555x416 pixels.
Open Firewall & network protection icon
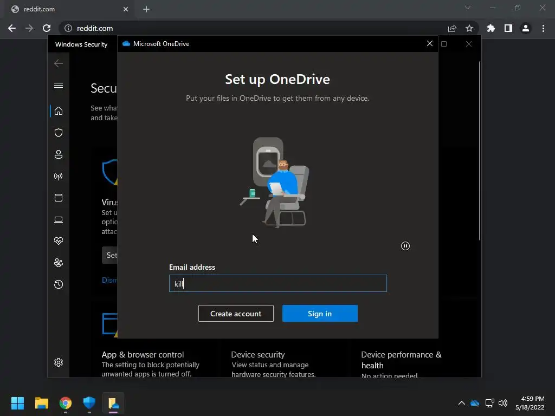point(59,176)
